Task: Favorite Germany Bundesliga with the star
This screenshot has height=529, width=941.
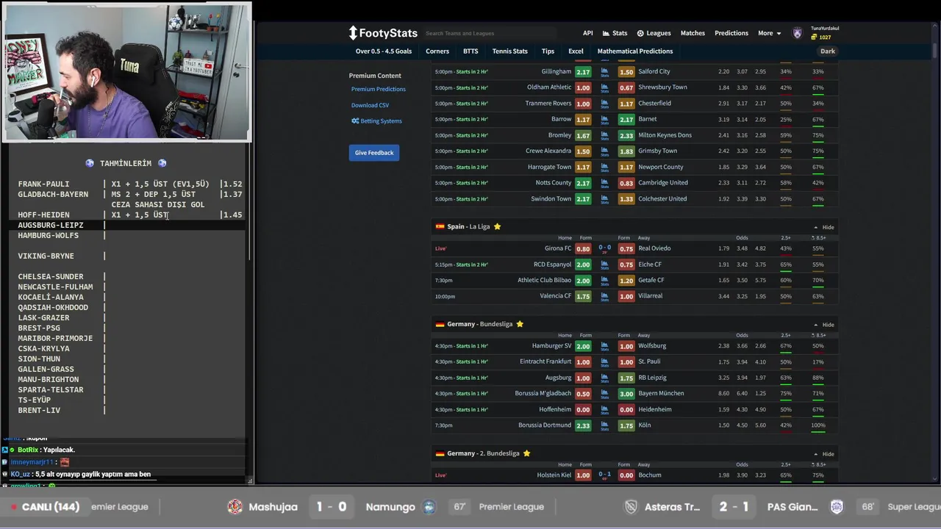Action: (x=520, y=324)
